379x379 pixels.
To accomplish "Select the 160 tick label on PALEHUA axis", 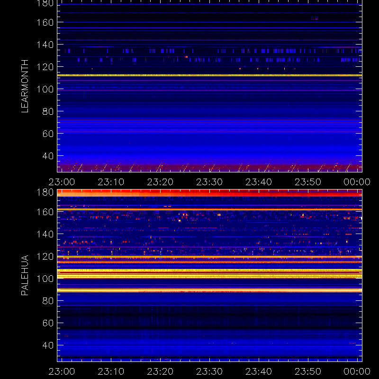I will [x=45, y=212].
